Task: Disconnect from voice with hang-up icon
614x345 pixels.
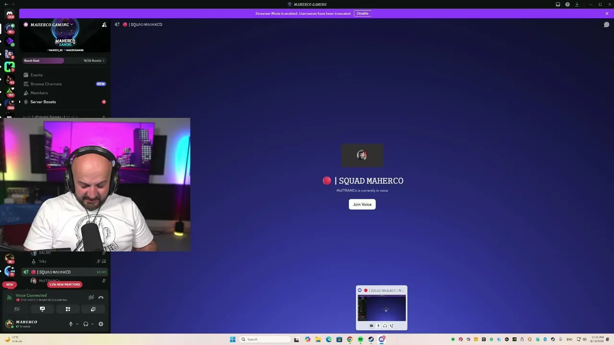Action: pyautogui.click(x=101, y=298)
